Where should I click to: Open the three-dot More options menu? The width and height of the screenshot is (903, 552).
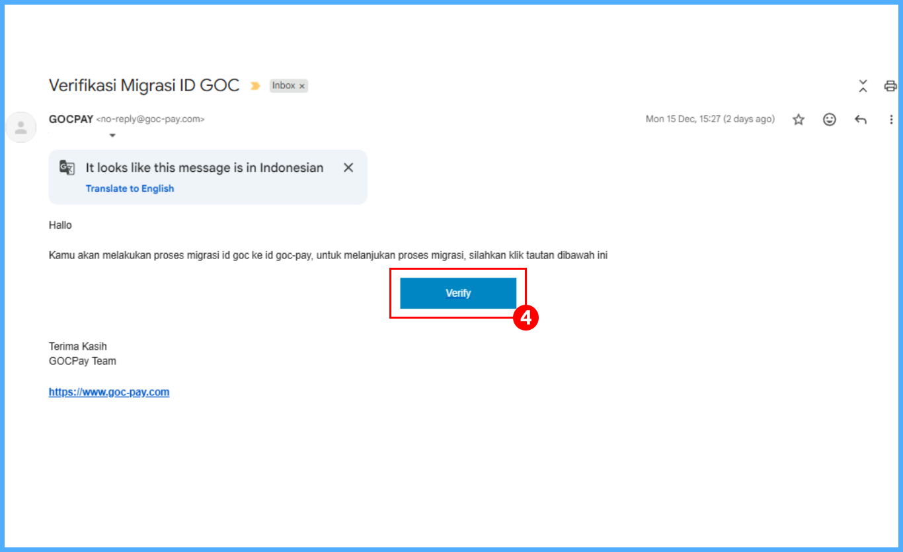coord(891,120)
